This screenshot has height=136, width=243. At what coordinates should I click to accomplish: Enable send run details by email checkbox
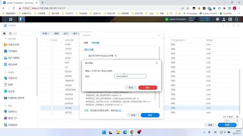coord(85,56)
